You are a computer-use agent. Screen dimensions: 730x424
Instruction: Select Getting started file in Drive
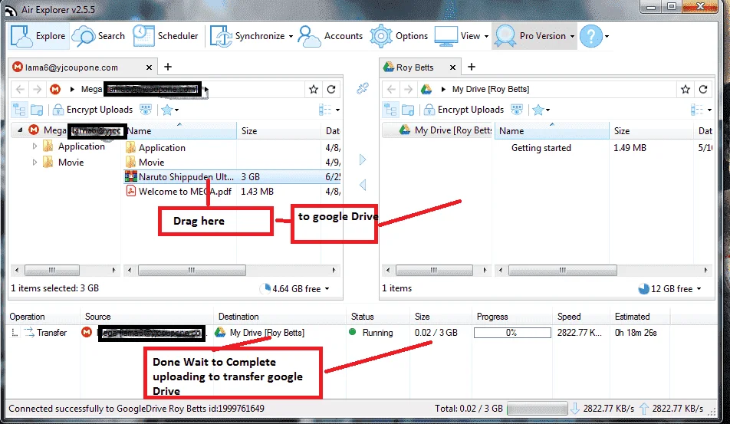tap(541, 148)
